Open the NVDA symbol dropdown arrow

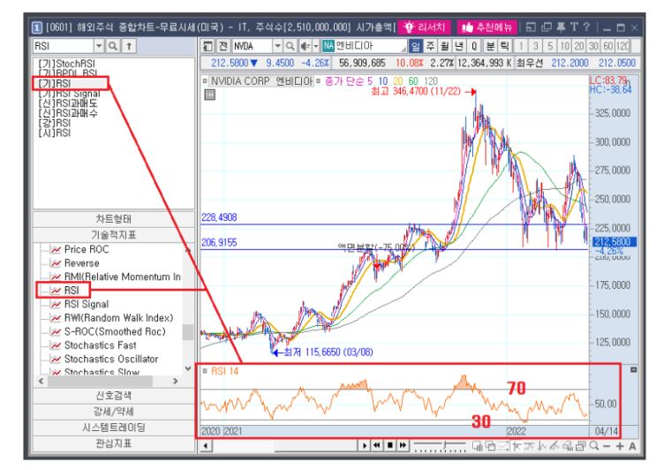[x=278, y=46]
